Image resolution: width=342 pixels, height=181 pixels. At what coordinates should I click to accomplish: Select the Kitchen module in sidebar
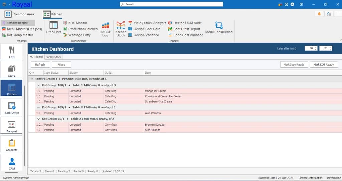point(12,88)
